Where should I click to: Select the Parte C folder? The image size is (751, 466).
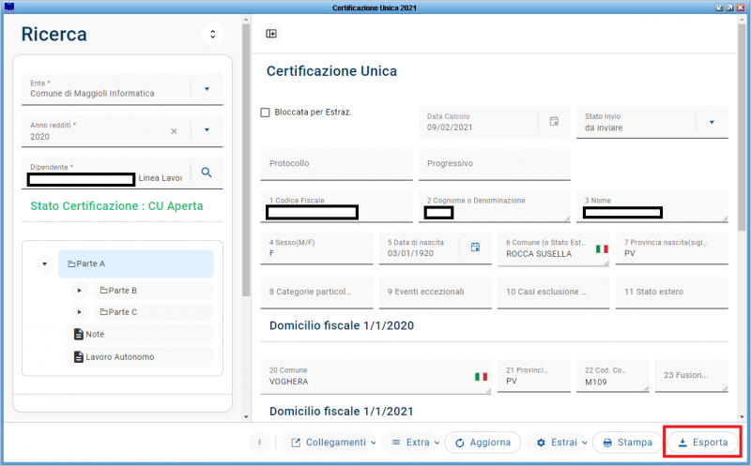click(152, 312)
